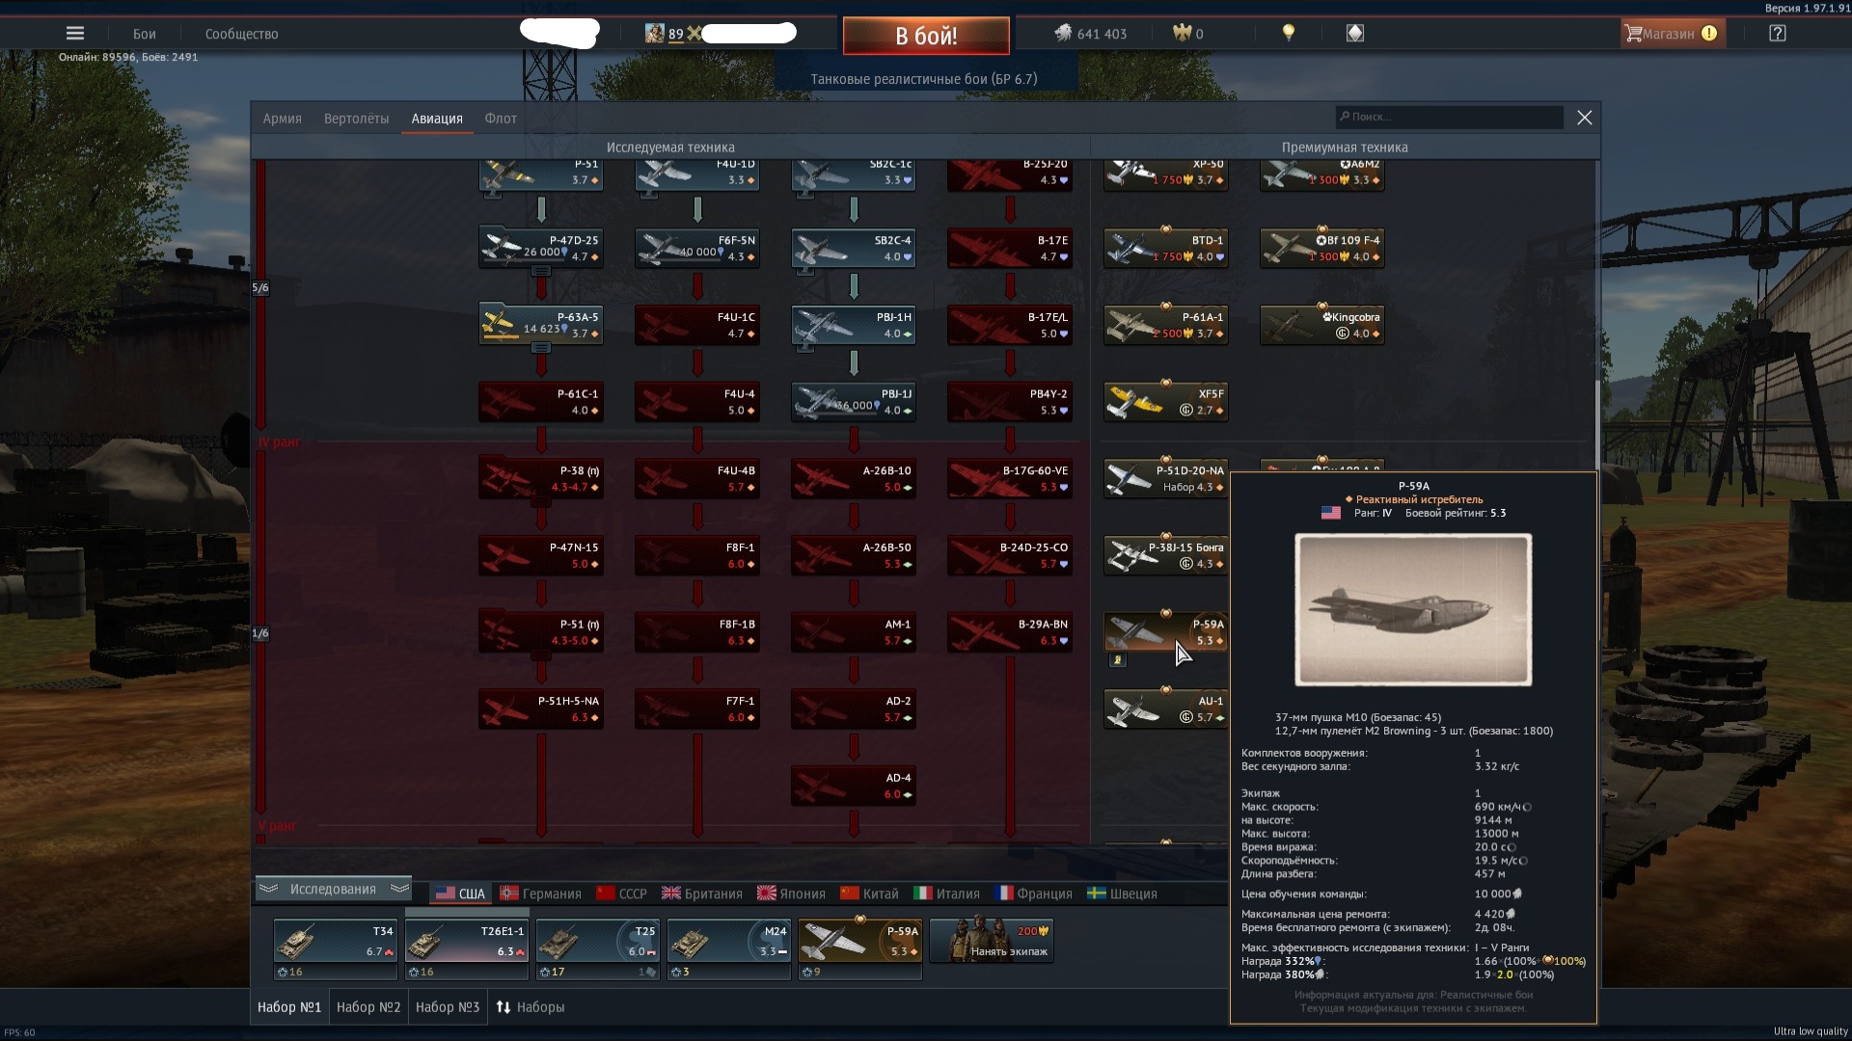This screenshot has height=1041, width=1852.
Task: Select premium P-61A-1 aircraft card
Action: tap(1166, 325)
